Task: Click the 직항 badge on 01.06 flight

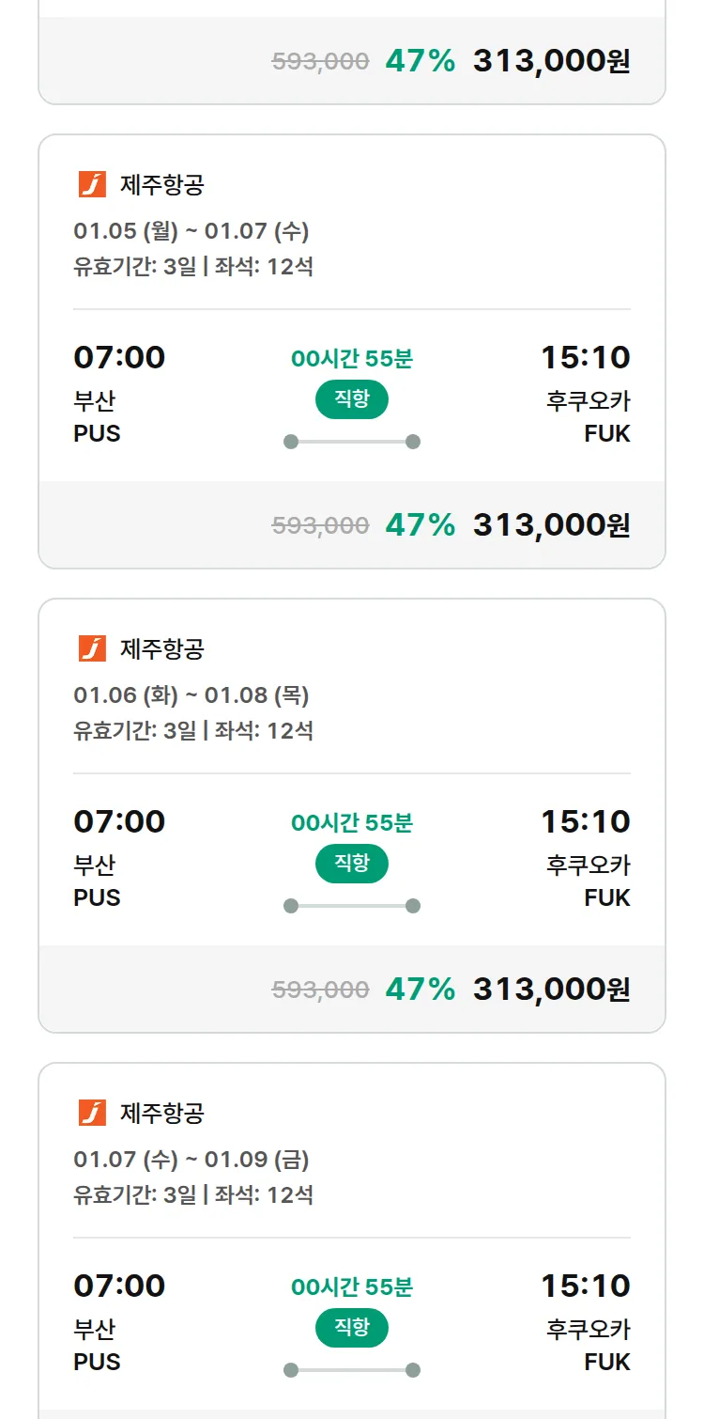Action: [352, 864]
